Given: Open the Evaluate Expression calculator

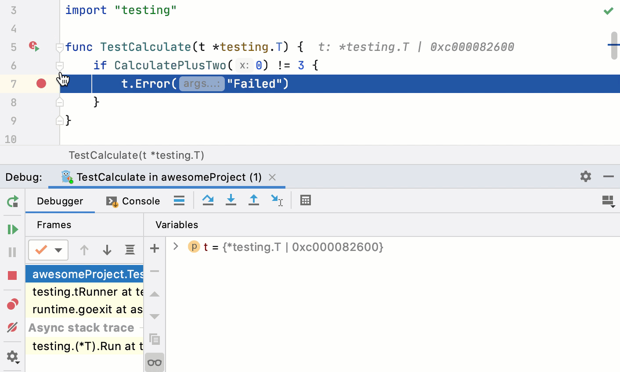Looking at the screenshot, I should 305,200.
